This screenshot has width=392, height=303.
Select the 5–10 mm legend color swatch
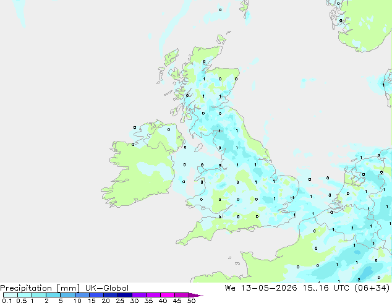pyautogui.click(x=67, y=295)
